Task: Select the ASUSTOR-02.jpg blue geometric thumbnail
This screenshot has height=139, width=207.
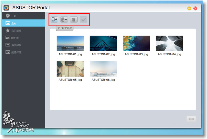Action: click(103, 43)
